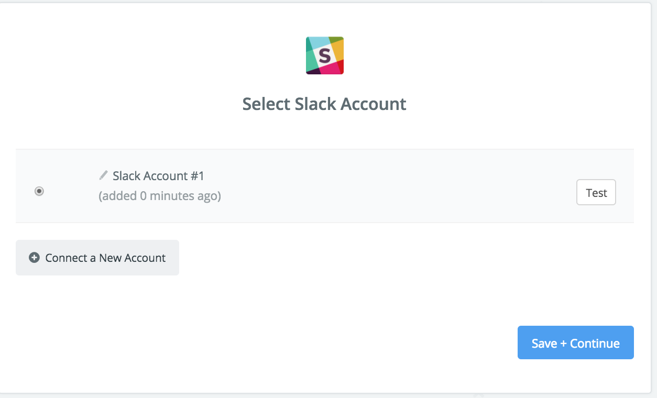Click the plus icon beside Connect
This screenshot has width=657, height=398.
tap(34, 258)
